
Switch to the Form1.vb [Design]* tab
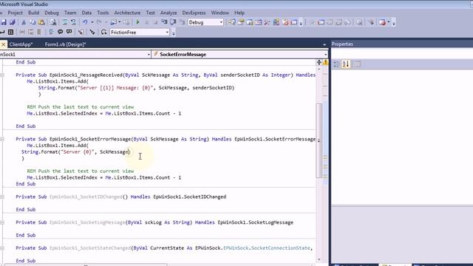coord(66,44)
